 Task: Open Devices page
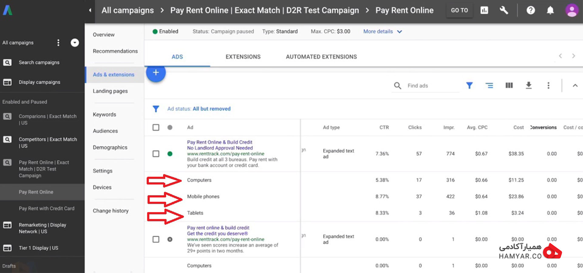click(x=102, y=187)
